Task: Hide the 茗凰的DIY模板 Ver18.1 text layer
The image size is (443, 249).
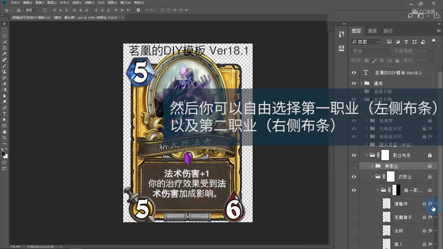Action: (x=354, y=73)
